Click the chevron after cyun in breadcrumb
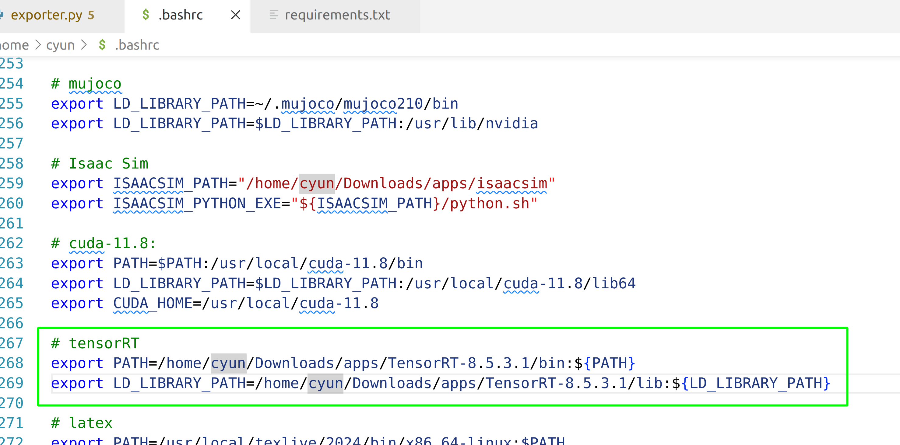The image size is (900, 445). (84, 45)
